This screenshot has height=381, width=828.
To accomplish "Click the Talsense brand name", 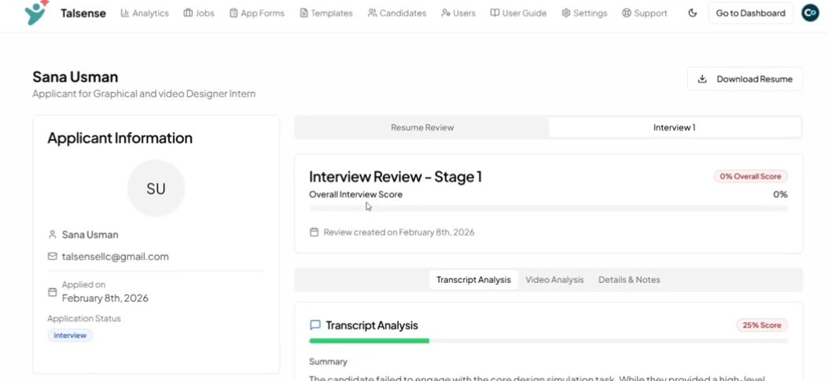I will [x=83, y=13].
